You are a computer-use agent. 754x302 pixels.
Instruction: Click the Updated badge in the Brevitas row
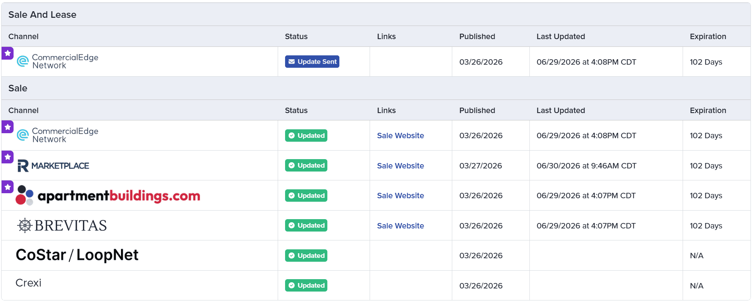[x=306, y=225]
